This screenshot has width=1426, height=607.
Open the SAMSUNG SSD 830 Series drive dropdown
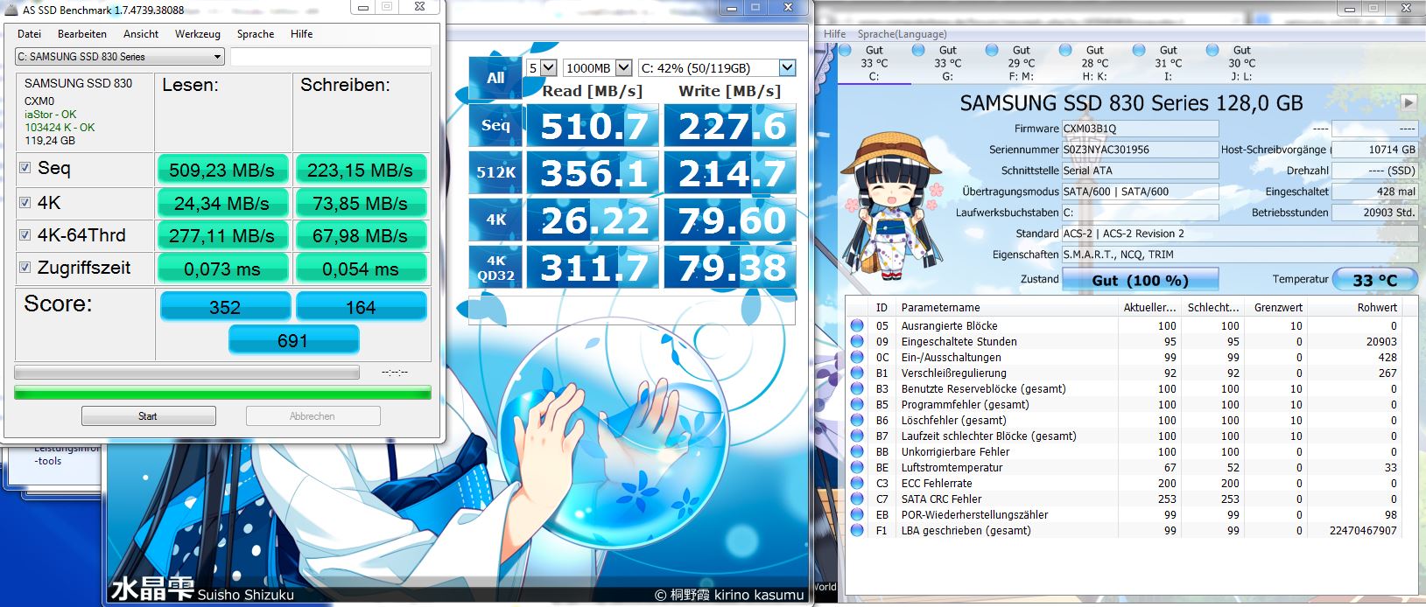pos(120,57)
